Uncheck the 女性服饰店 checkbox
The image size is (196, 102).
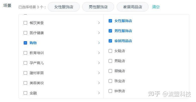click(110, 21)
